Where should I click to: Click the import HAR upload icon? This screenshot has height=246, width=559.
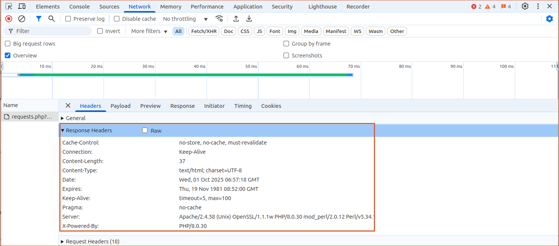coord(236,19)
